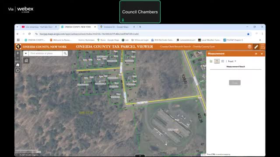The height and width of the screenshot is (157, 280).
Task: Expand the search source dropdown arrow
Action: [26, 53]
